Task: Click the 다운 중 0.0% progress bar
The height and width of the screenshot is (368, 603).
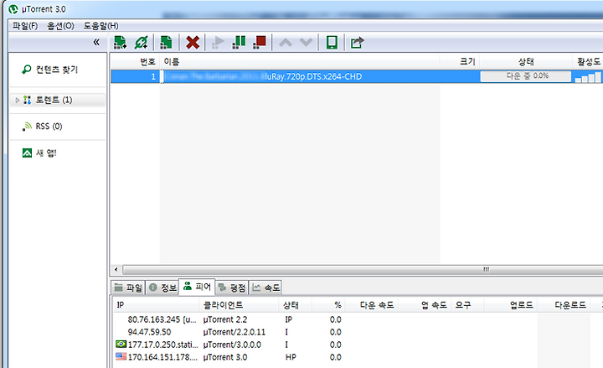Action: (x=526, y=76)
